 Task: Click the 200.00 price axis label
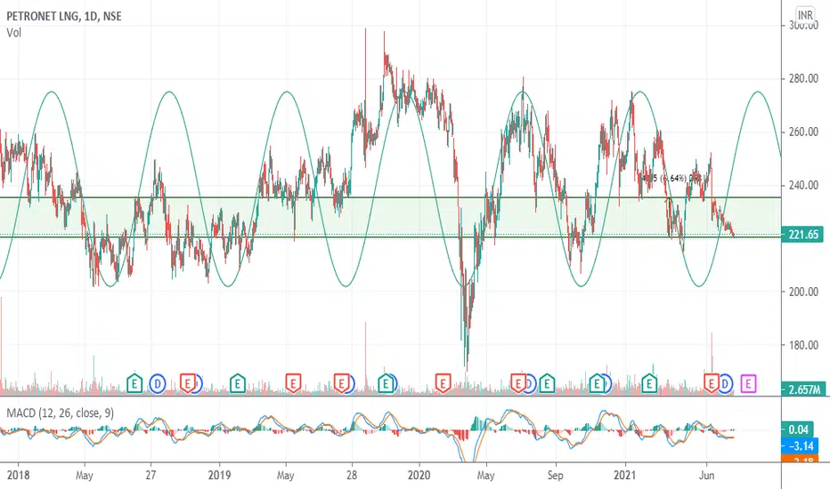[803, 292]
